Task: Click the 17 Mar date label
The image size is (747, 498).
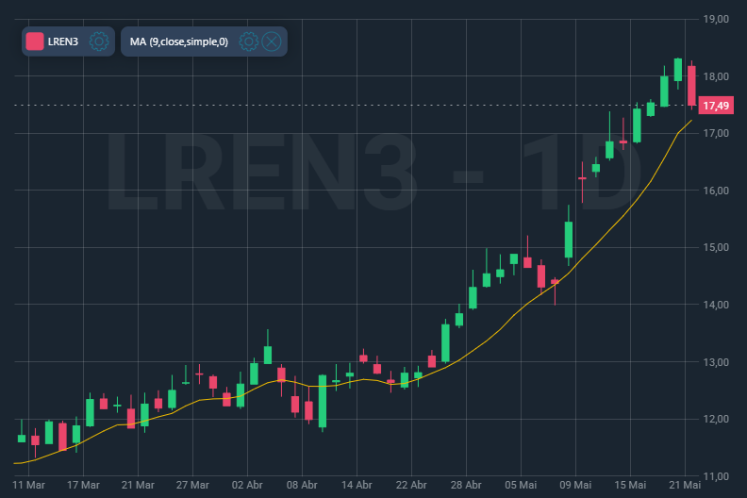Action: 83,485
